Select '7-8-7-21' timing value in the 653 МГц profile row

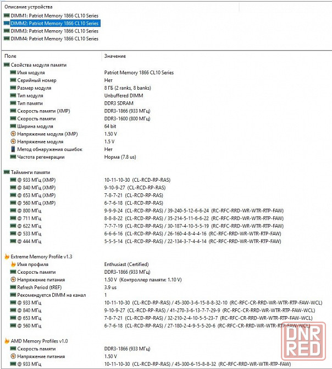pos(113,318)
